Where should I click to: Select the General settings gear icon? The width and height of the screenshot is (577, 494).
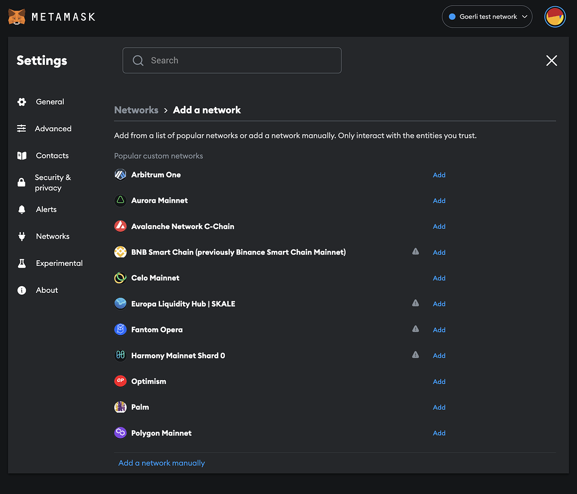coord(21,101)
